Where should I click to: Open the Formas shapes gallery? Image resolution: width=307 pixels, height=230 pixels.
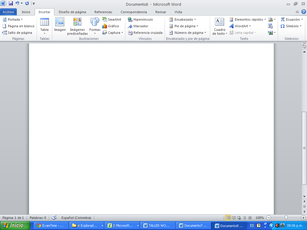pyautogui.click(x=95, y=26)
